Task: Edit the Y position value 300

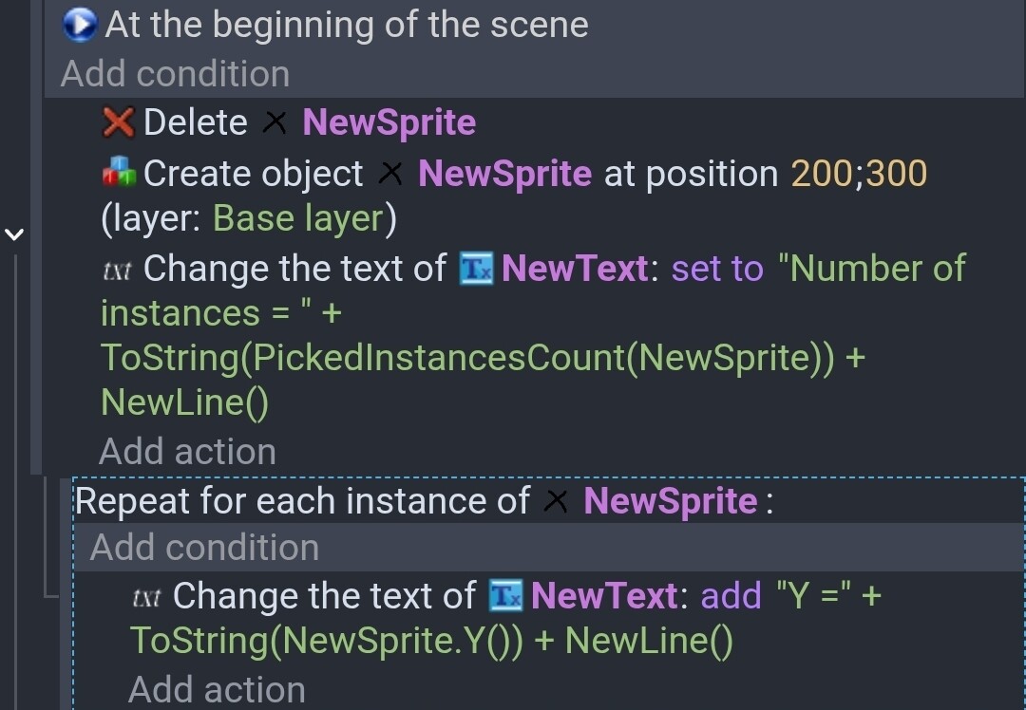Action: [896, 174]
